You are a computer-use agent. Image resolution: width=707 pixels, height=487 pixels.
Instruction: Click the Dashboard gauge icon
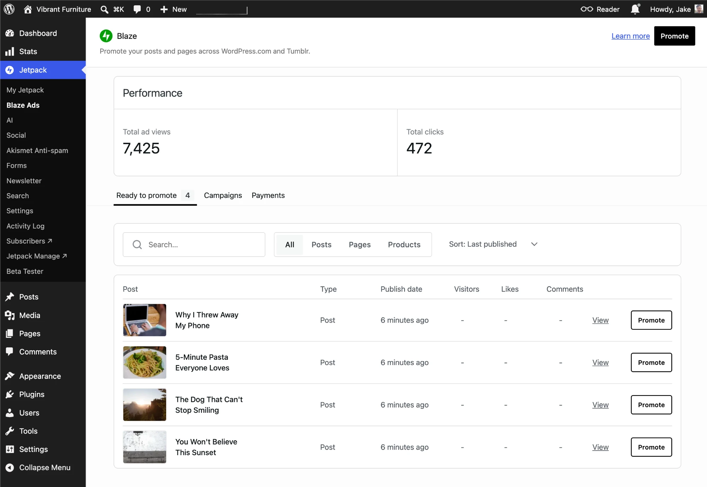click(x=10, y=33)
